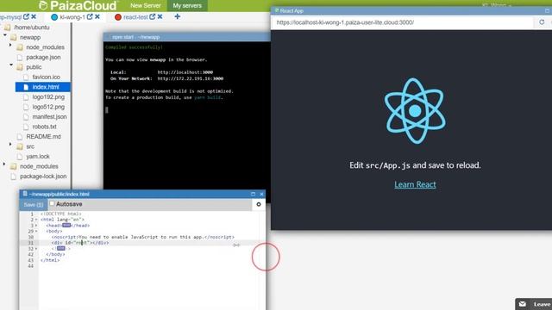This screenshot has width=552, height=310.
Task: Open README.md file
Action: tap(43, 136)
